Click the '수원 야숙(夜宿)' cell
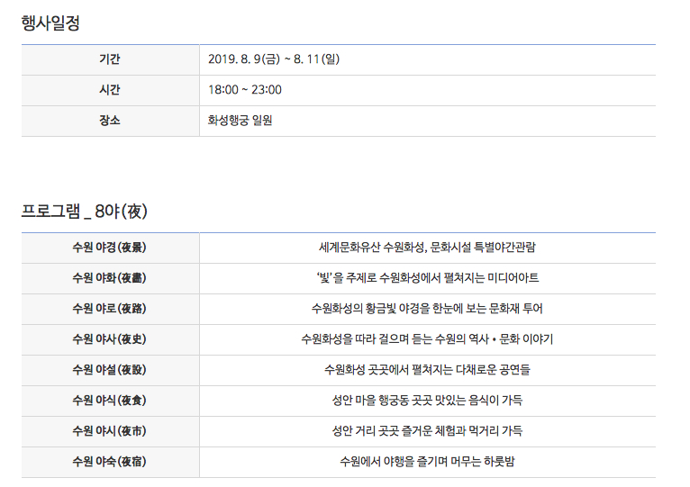 [110, 462]
